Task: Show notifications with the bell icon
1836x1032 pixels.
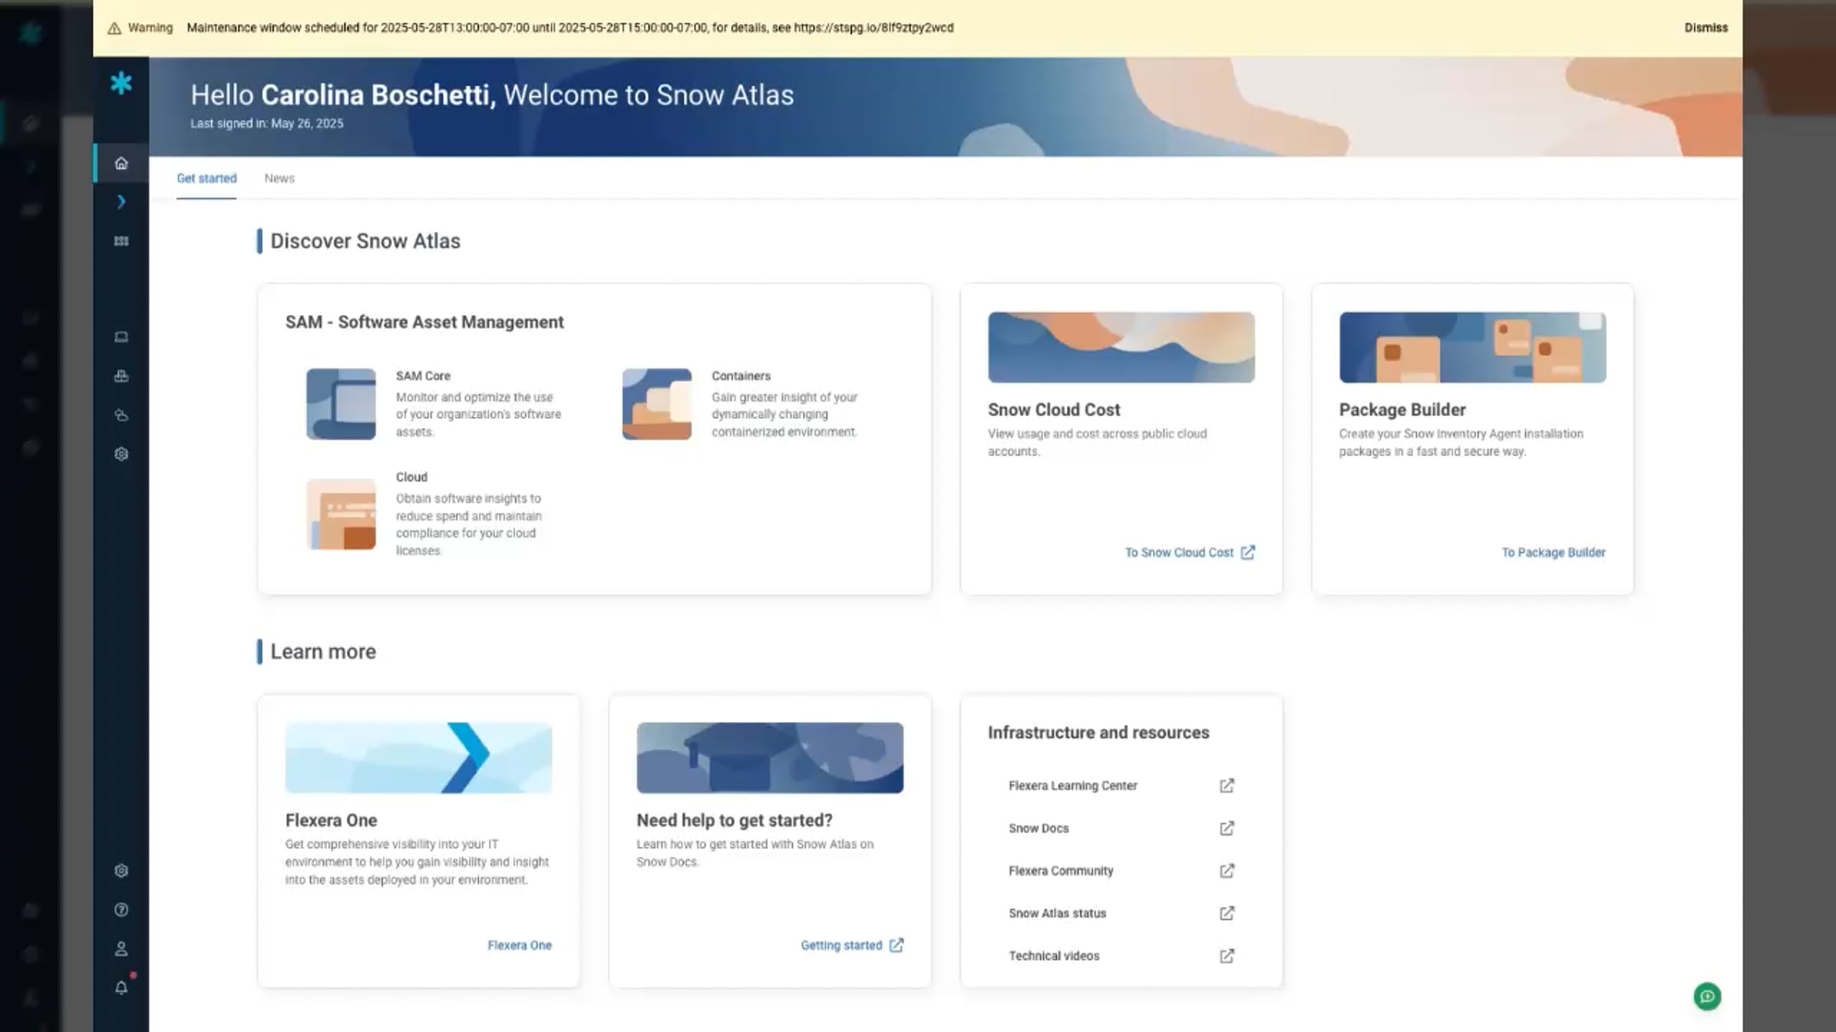Action: click(x=121, y=988)
